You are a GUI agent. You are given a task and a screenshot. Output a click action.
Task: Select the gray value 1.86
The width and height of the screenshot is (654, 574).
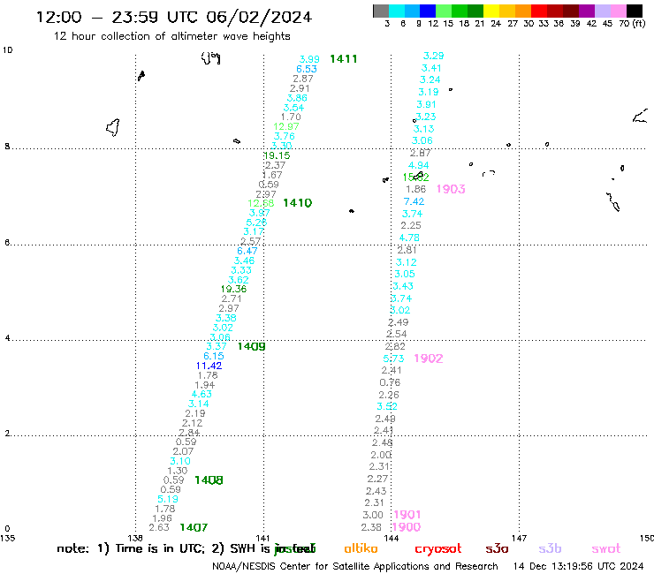(416, 189)
